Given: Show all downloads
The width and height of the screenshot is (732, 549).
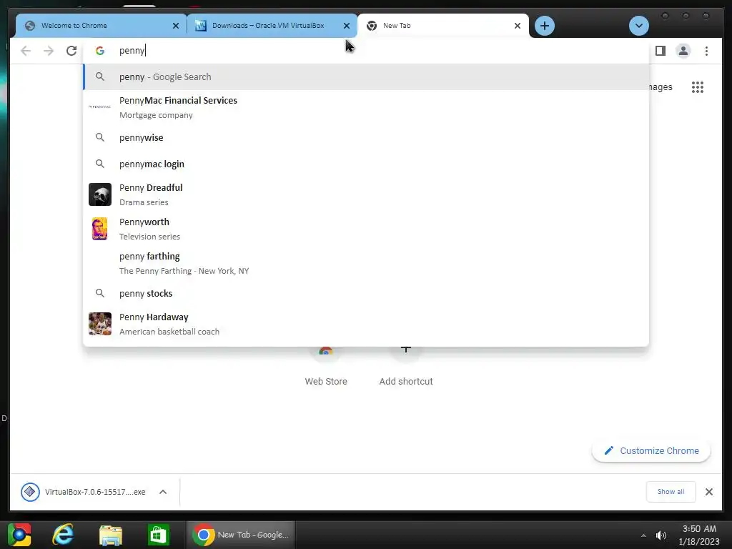Looking at the screenshot, I should (x=671, y=492).
